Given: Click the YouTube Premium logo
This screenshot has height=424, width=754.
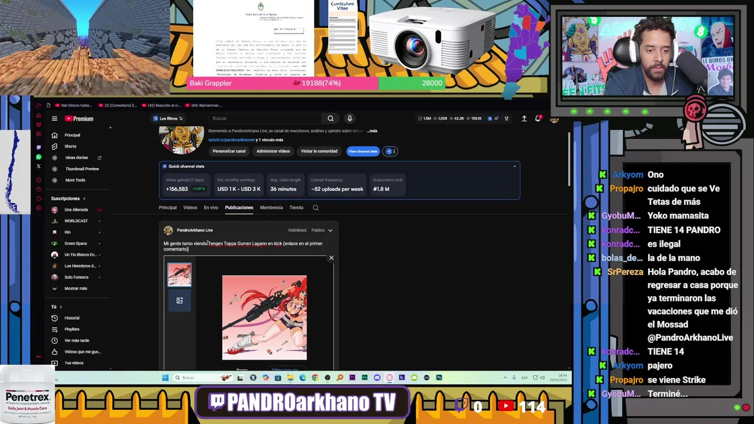Looking at the screenshot, I should (x=79, y=118).
